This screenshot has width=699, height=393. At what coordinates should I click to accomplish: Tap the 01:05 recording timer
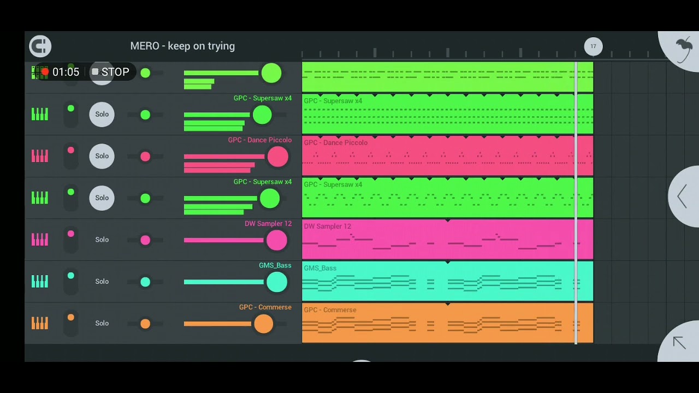[66, 72]
